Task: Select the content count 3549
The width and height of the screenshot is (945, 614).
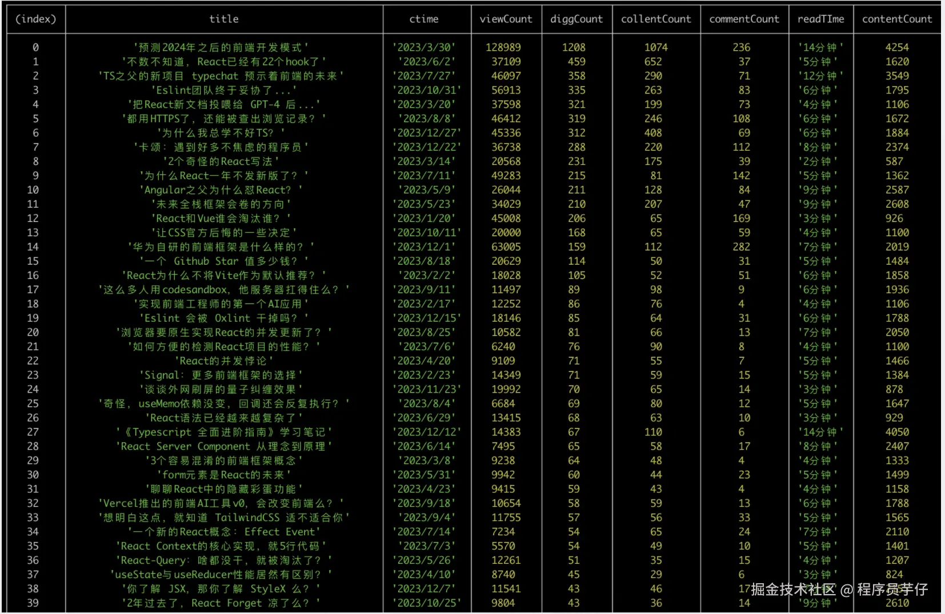Action: point(897,76)
